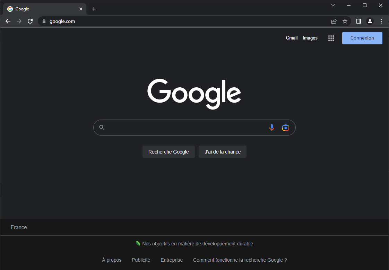Select the Google tab
This screenshot has width=389, height=270.
(42, 9)
